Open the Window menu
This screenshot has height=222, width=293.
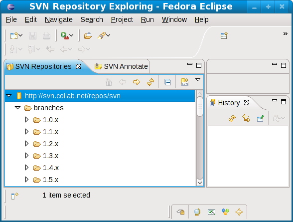click(174, 19)
